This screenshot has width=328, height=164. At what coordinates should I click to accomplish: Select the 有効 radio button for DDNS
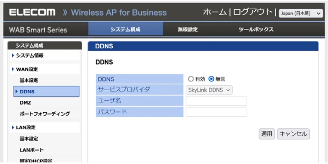pyautogui.click(x=191, y=79)
